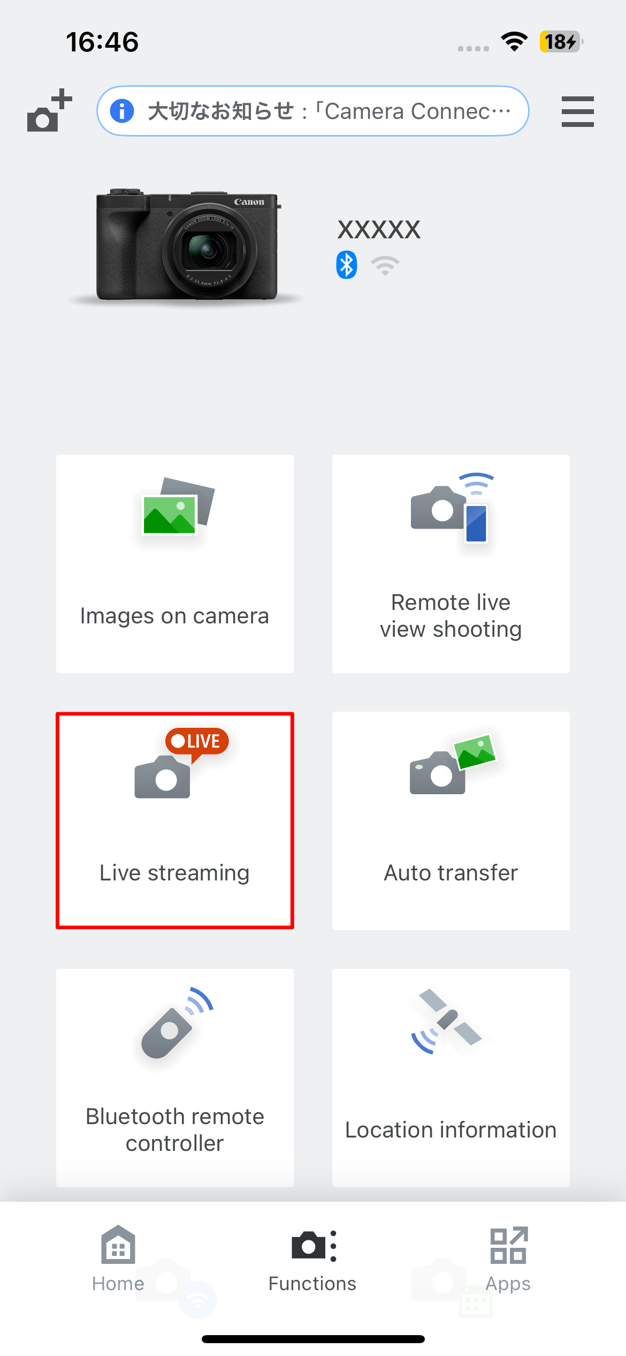Open Auto transfer function
The image size is (626, 1356).
[x=451, y=873]
